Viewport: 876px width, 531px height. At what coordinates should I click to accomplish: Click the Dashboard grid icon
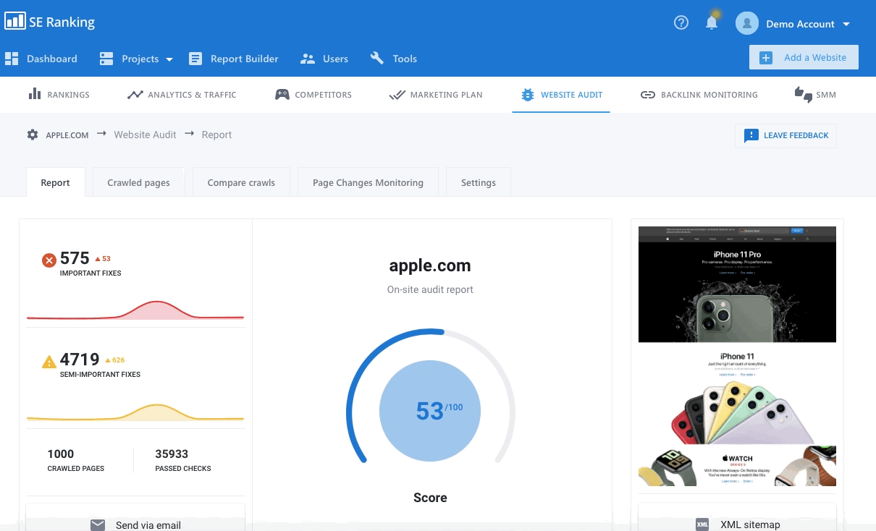pos(12,59)
